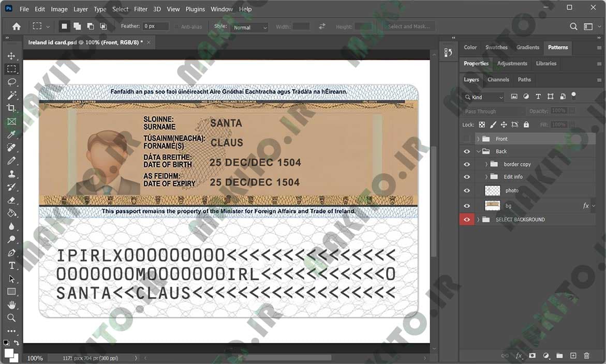Create a new group folder icon

point(559,356)
